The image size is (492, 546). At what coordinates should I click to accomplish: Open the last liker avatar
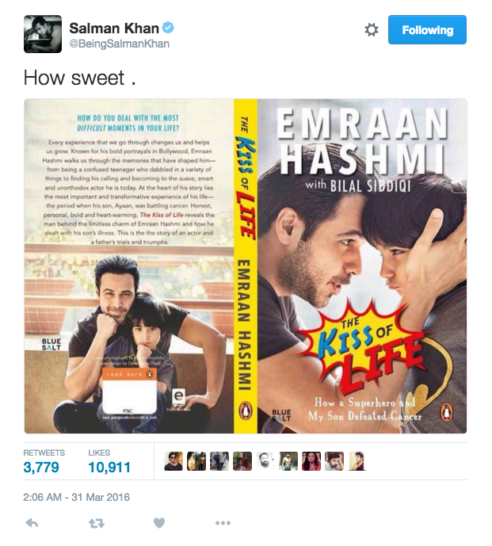click(357, 461)
